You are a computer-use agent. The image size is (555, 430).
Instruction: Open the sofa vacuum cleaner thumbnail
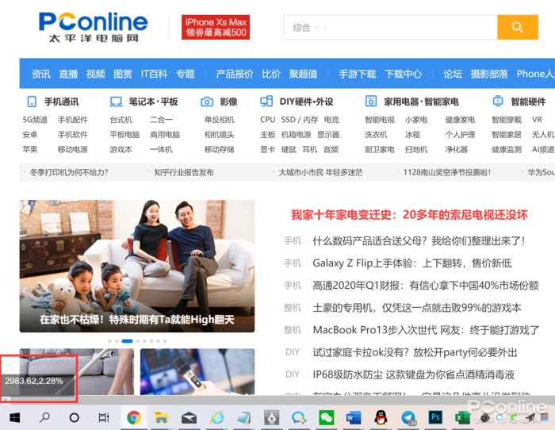click(77, 372)
